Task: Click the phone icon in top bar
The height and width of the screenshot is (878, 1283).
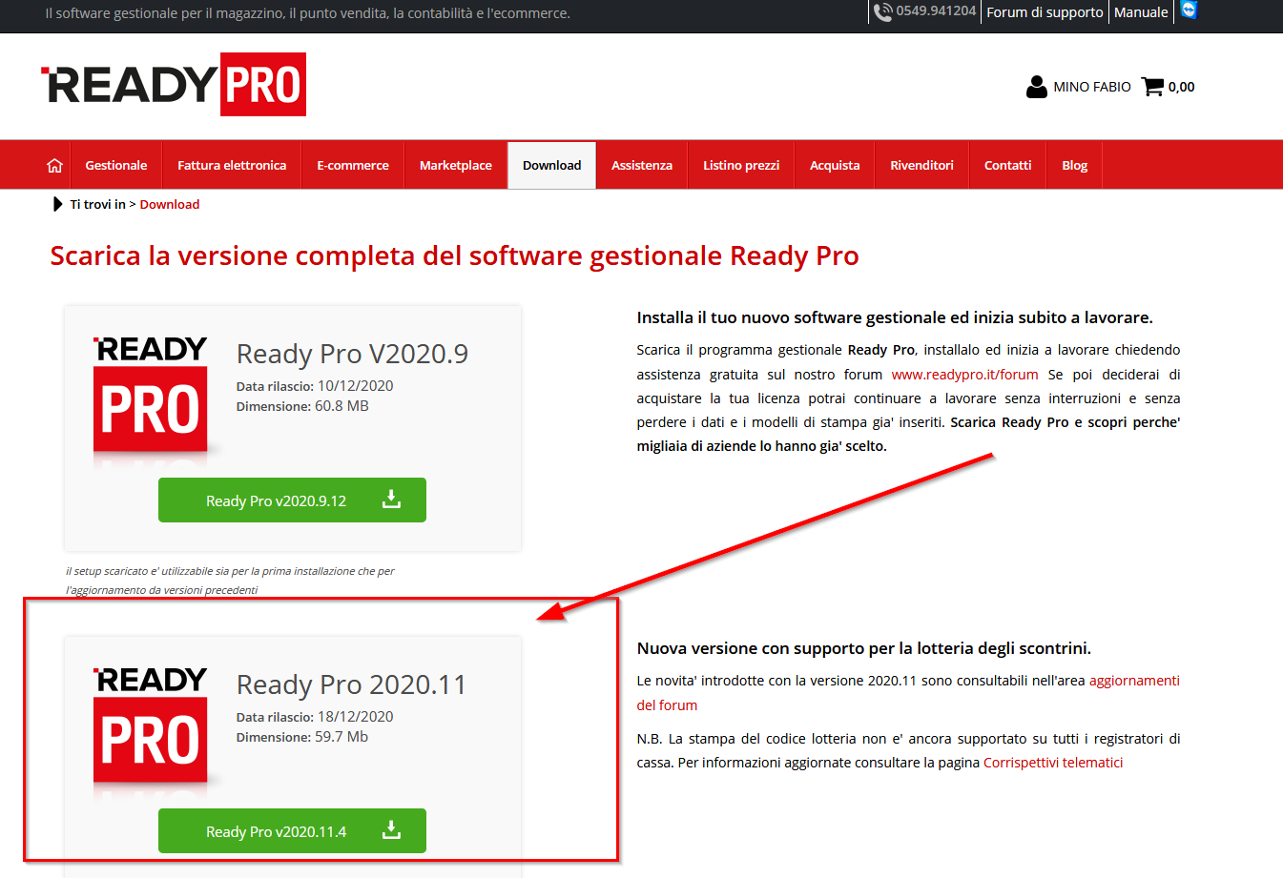Action: 882,11
